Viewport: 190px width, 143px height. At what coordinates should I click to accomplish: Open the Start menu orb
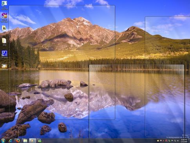(x=3, y=141)
